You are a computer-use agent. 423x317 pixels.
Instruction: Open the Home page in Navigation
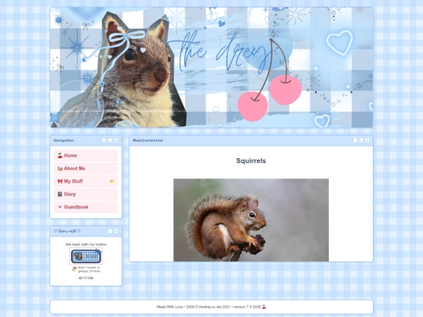(x=86, y=156)
